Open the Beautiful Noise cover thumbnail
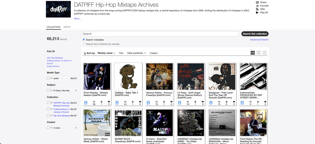This screenshot has height=144, width=315. click(159, 123)
